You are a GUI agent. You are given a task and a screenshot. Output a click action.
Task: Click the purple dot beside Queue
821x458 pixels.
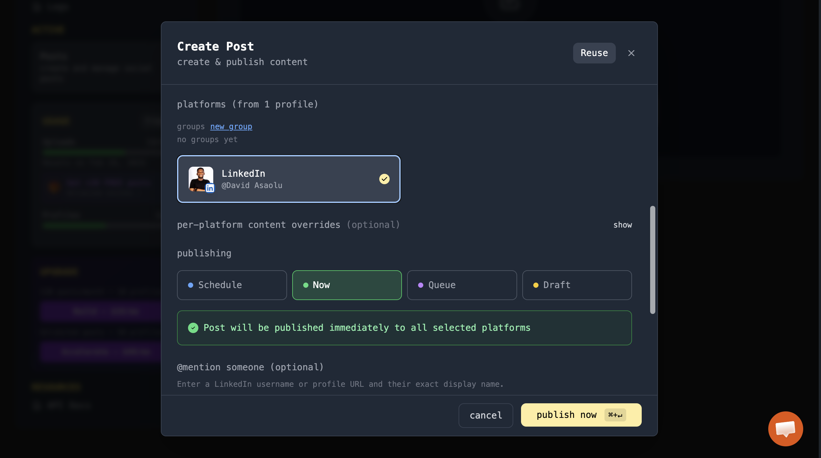pyautogui.click(x=421, y=285)
